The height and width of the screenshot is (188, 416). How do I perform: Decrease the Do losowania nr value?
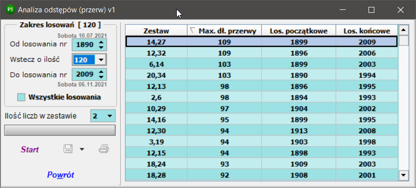pos(101,76)
